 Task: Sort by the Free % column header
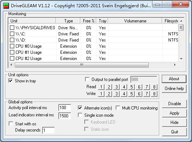88,21
